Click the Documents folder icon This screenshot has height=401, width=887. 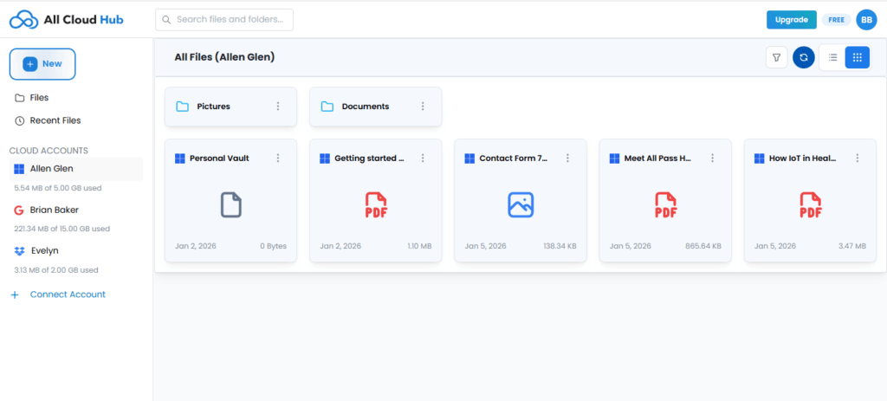(x=327, y=107)
